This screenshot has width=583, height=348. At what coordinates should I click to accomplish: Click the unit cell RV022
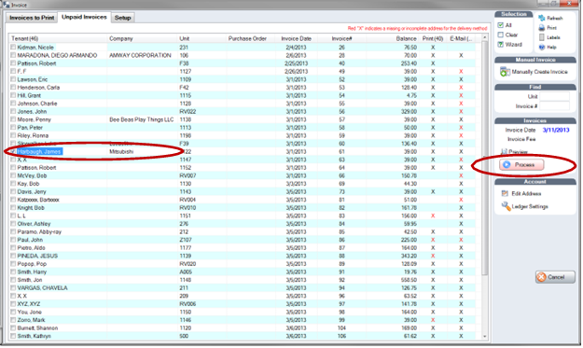pos(187,112)
